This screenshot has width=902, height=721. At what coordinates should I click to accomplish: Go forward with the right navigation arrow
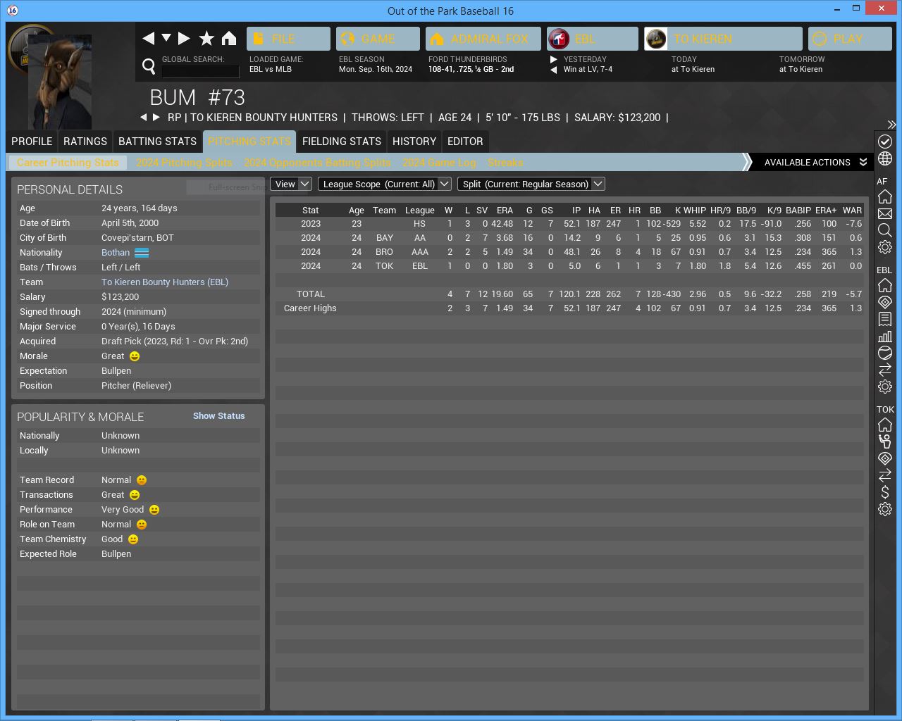184,38
